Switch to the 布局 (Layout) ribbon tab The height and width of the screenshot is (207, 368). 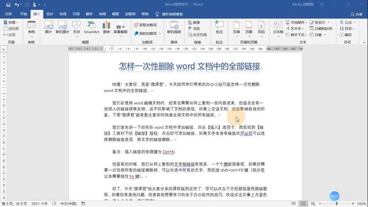(63, 14)
